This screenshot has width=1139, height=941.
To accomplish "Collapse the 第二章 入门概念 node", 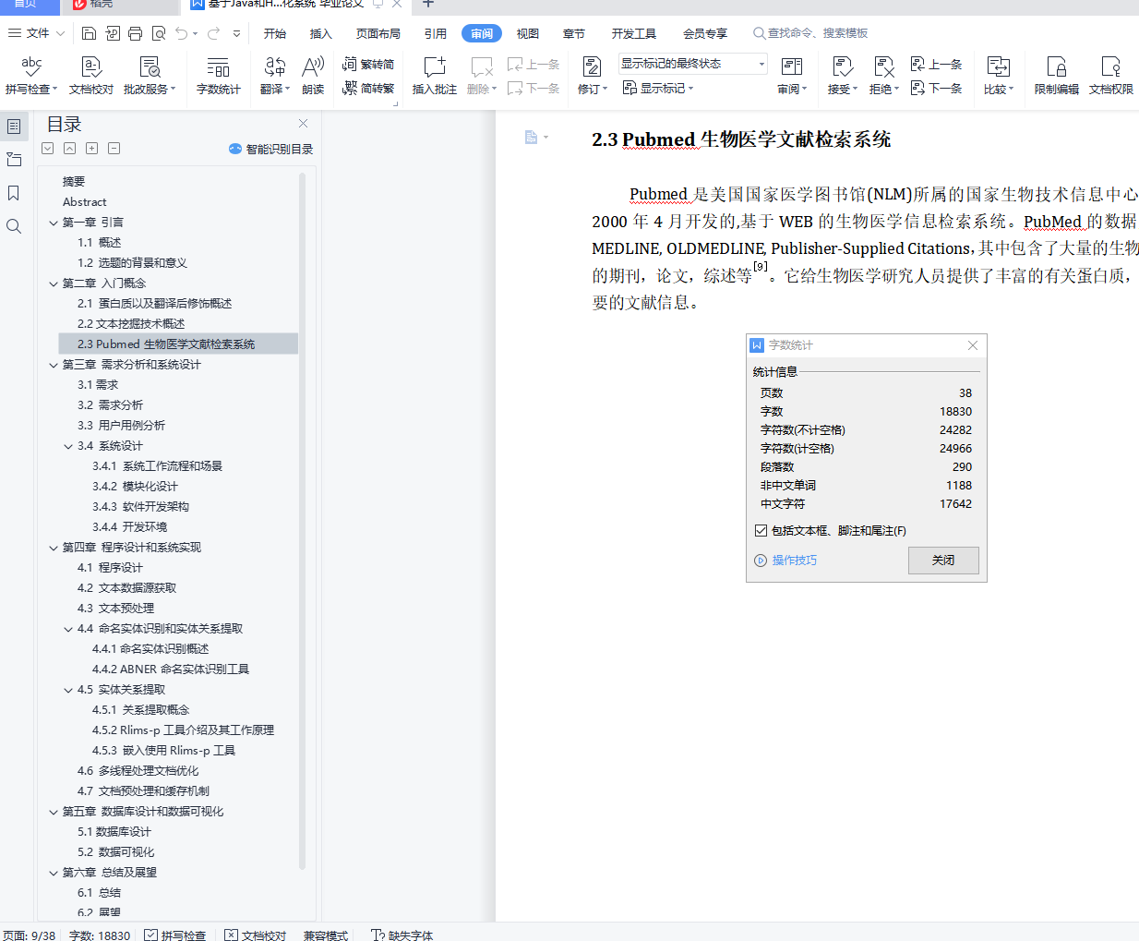I will [x=54, y=284].
